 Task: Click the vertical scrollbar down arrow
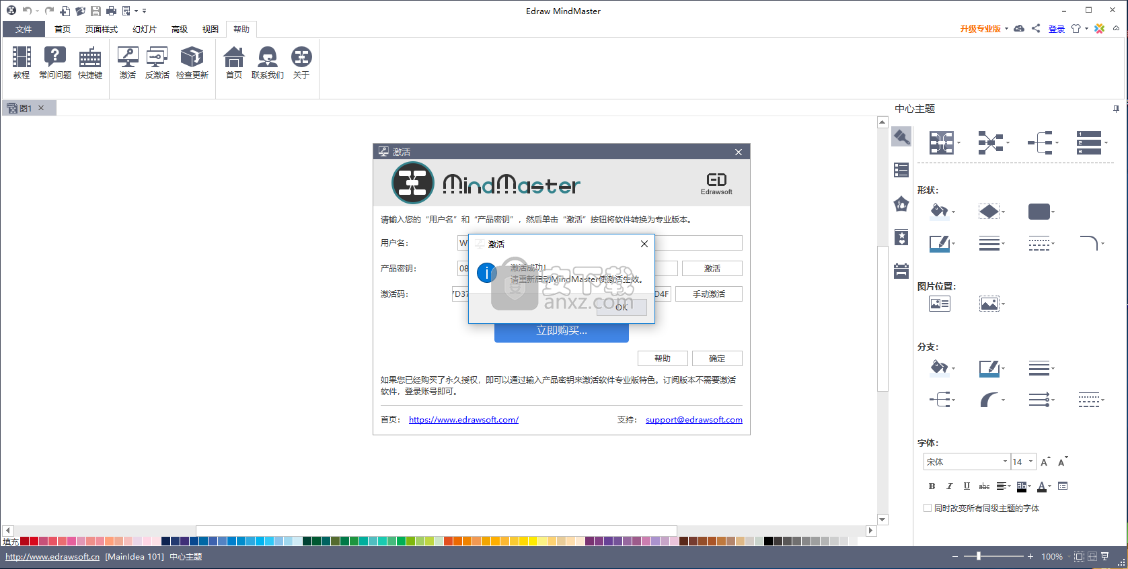pos(882,519)
